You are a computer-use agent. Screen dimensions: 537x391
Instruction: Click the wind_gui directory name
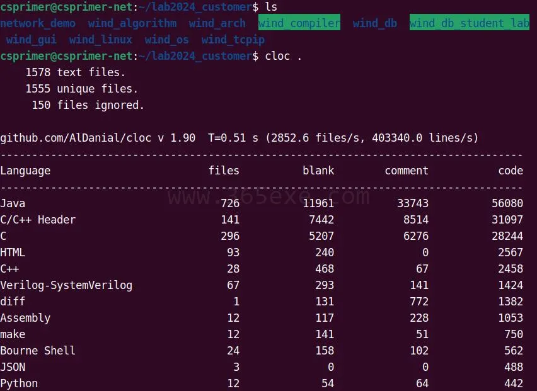point(31,40)
